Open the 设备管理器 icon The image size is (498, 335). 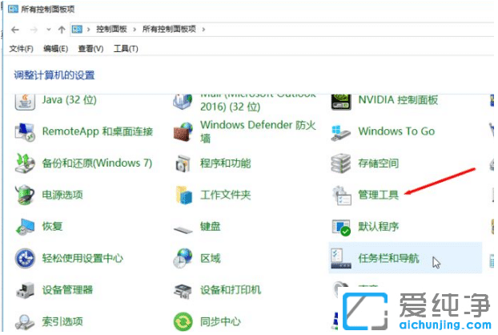tap(25, 290)
